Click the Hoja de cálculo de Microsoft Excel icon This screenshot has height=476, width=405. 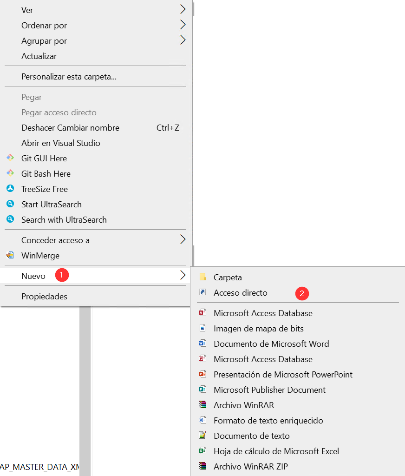click(202, 450)
